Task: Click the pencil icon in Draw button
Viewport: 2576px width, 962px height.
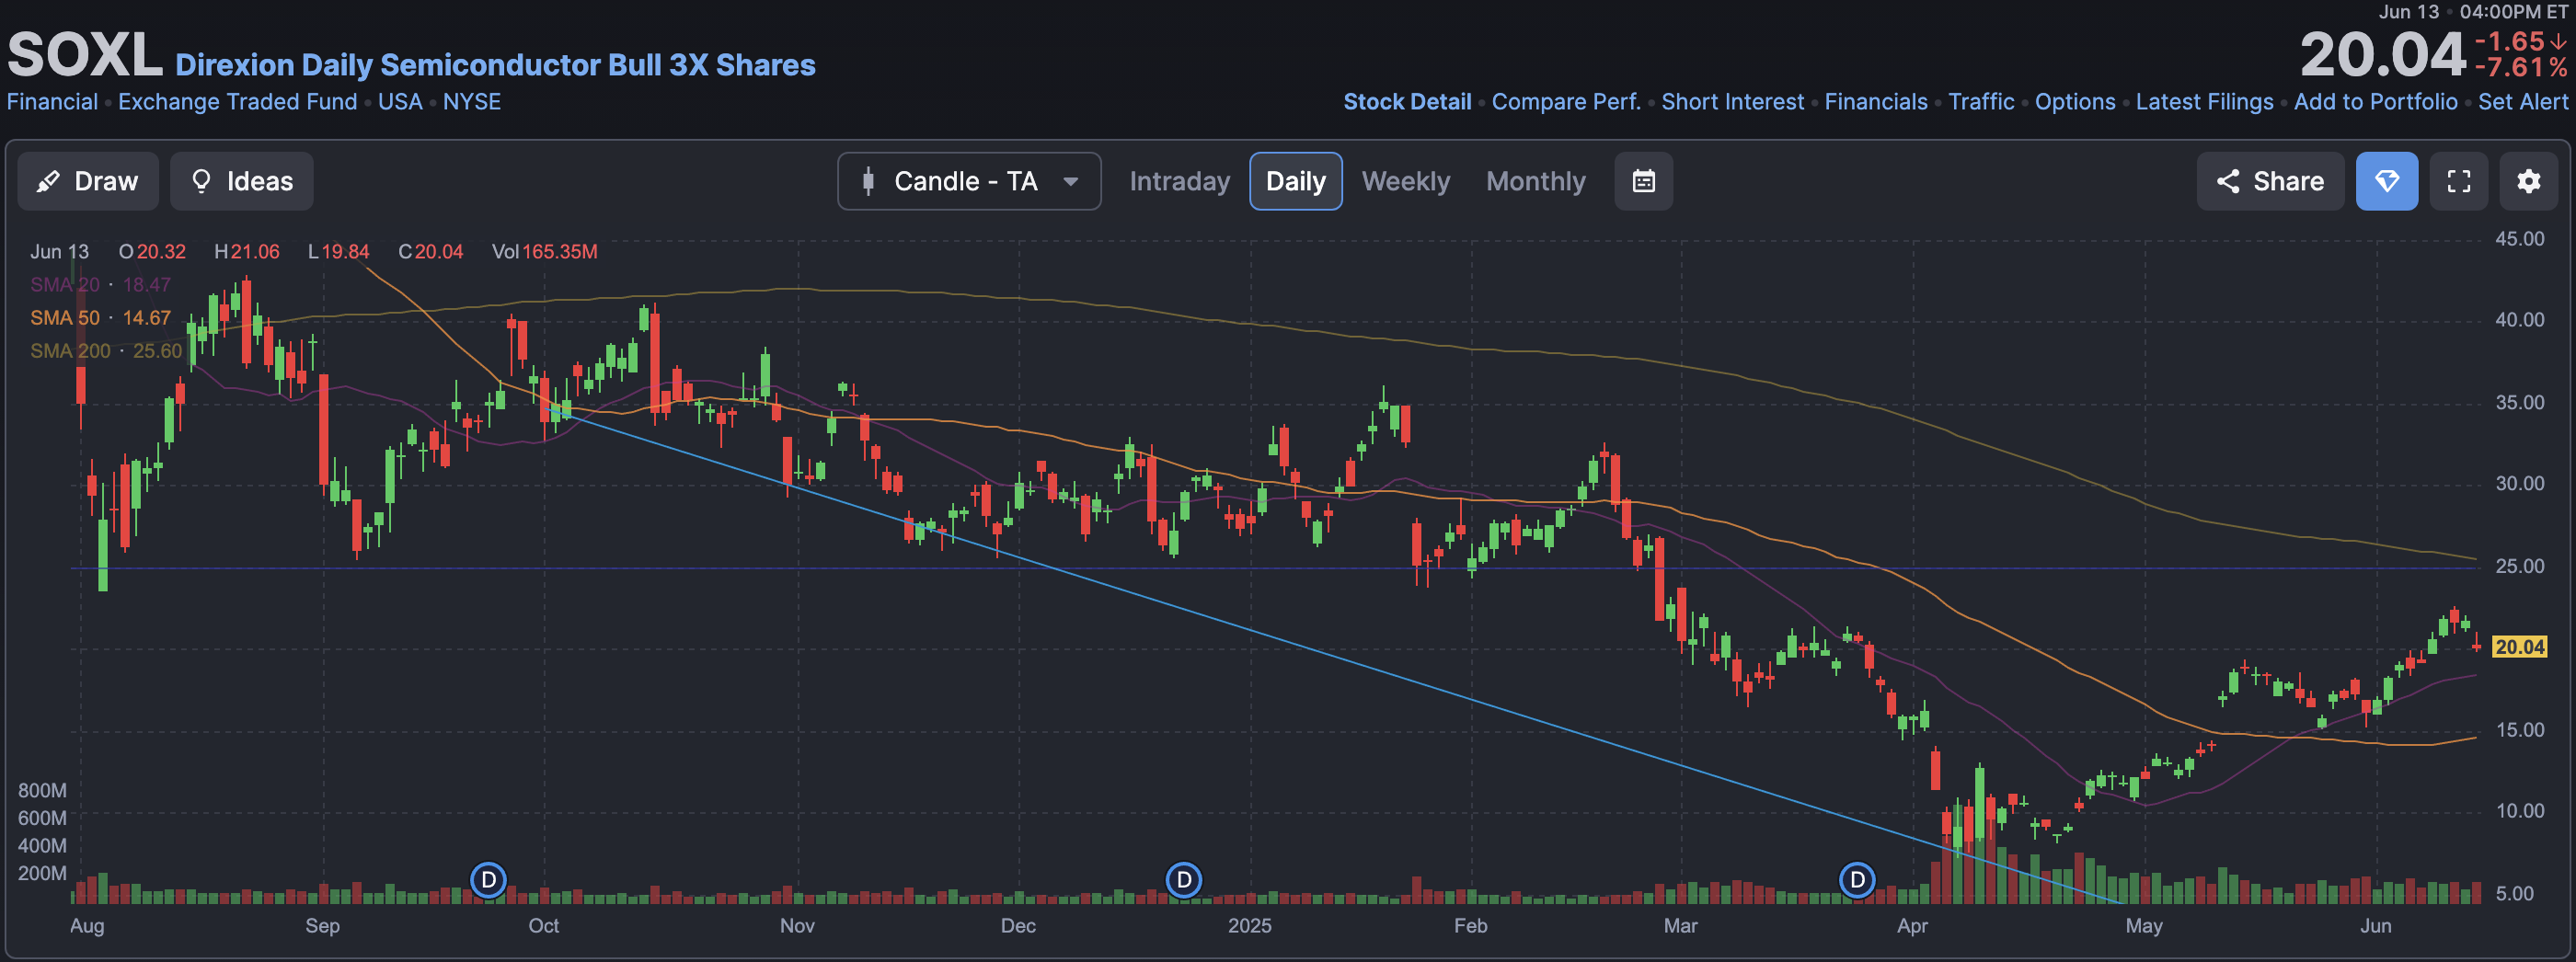Action: coord(47,181)
